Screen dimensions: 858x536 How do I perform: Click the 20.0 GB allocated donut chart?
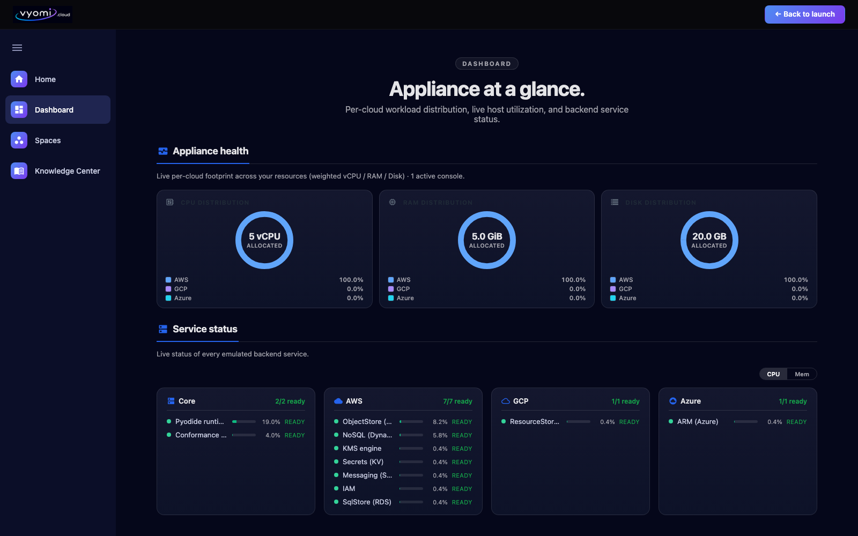click(x=709, y=240)
